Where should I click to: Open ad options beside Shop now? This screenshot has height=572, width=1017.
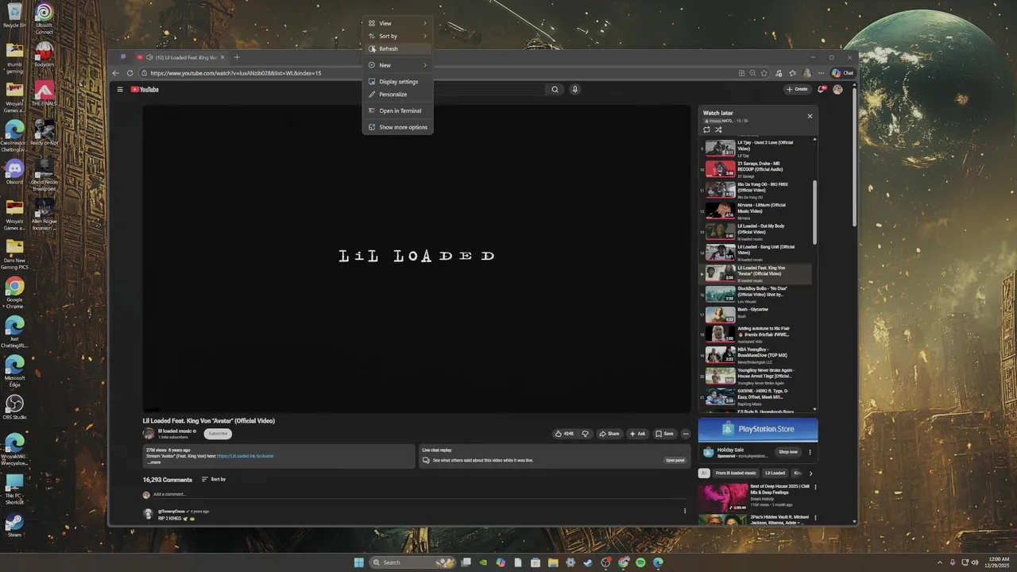[x=810, y=452]
